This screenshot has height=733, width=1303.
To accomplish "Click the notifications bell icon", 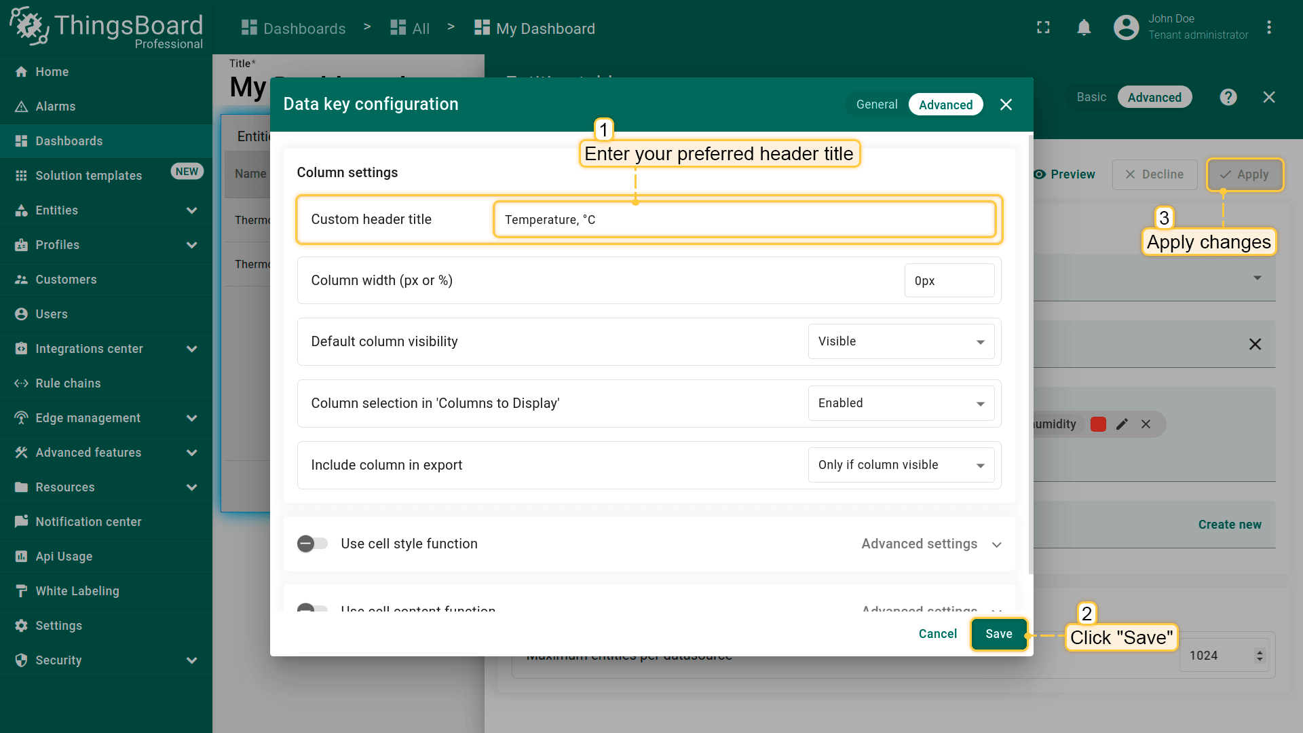I will point(1084,28).
